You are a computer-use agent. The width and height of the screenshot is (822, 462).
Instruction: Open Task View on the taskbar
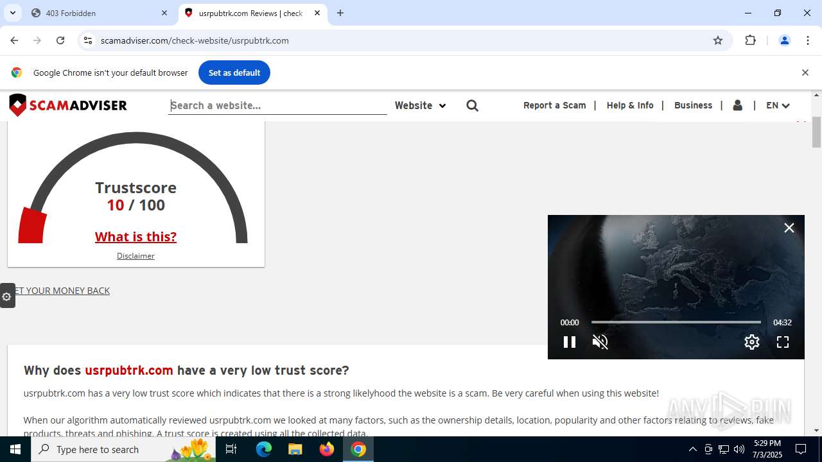tap(231, 449)
